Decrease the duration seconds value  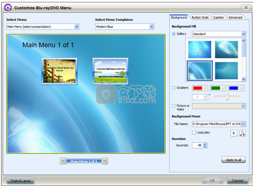point(205,147)
